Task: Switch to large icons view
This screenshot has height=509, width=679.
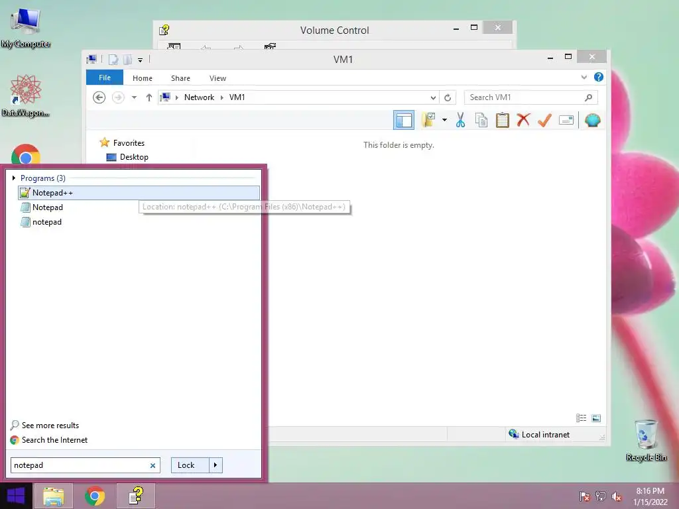Action: click(x=596, y=418)
